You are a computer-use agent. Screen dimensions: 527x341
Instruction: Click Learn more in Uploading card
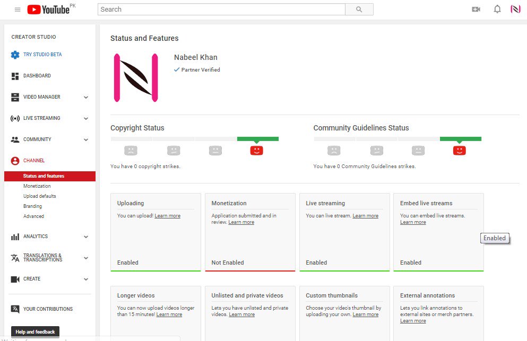pos(167,216)
